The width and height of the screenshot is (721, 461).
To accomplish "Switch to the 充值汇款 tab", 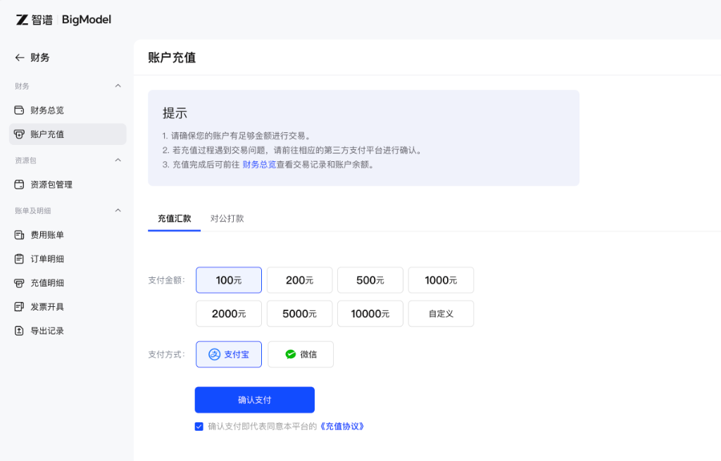I will [175, 218].
